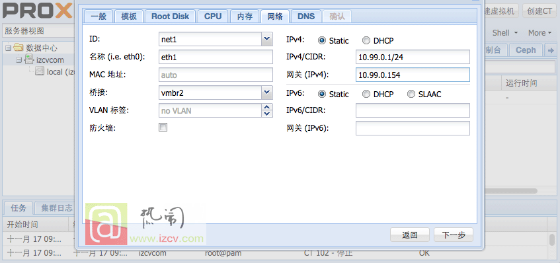Image resolution: width=560 pixels, height=263 pixels.
Task: Focus the VLAN tag no VLAN field
Action: [x=210, y=110]
